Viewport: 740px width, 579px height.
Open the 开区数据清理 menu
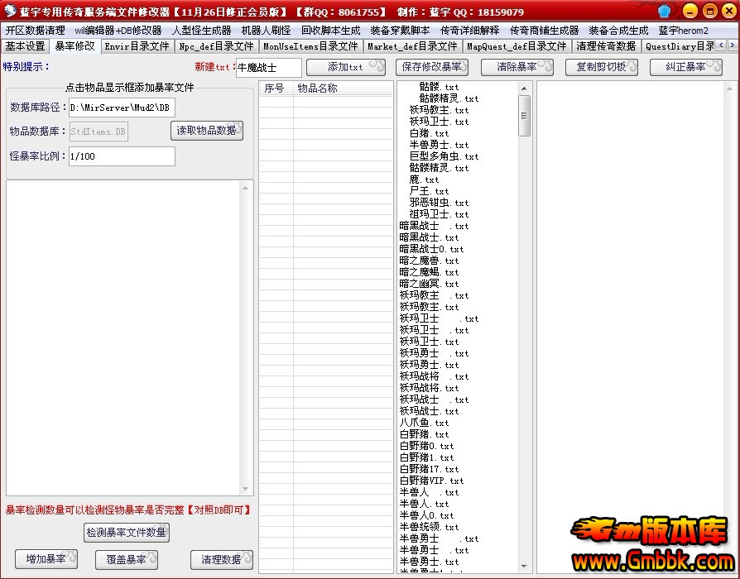[35, 31]
